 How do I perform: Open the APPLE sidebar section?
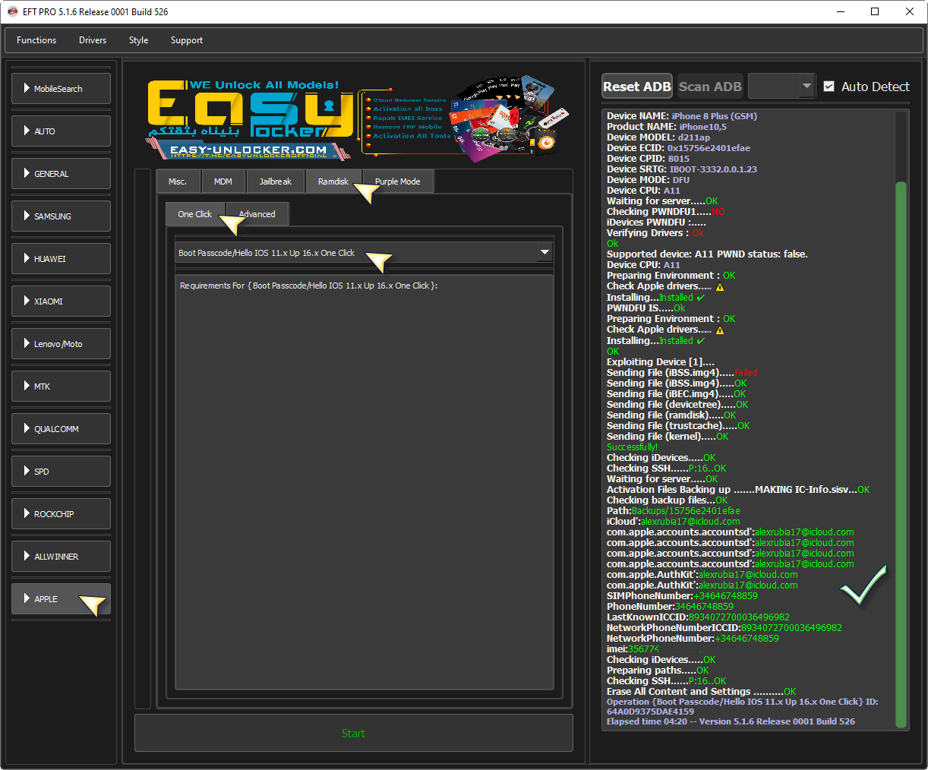pyautogui.click(x=62, y=599)
